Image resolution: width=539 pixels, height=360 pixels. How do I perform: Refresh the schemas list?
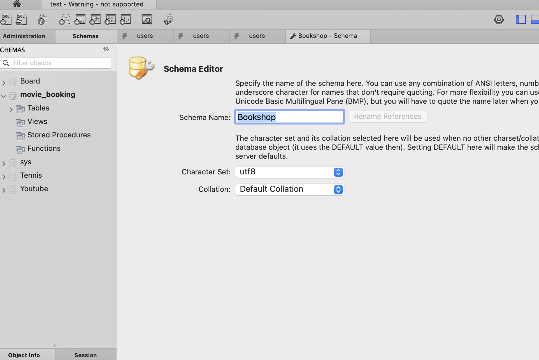106,49
